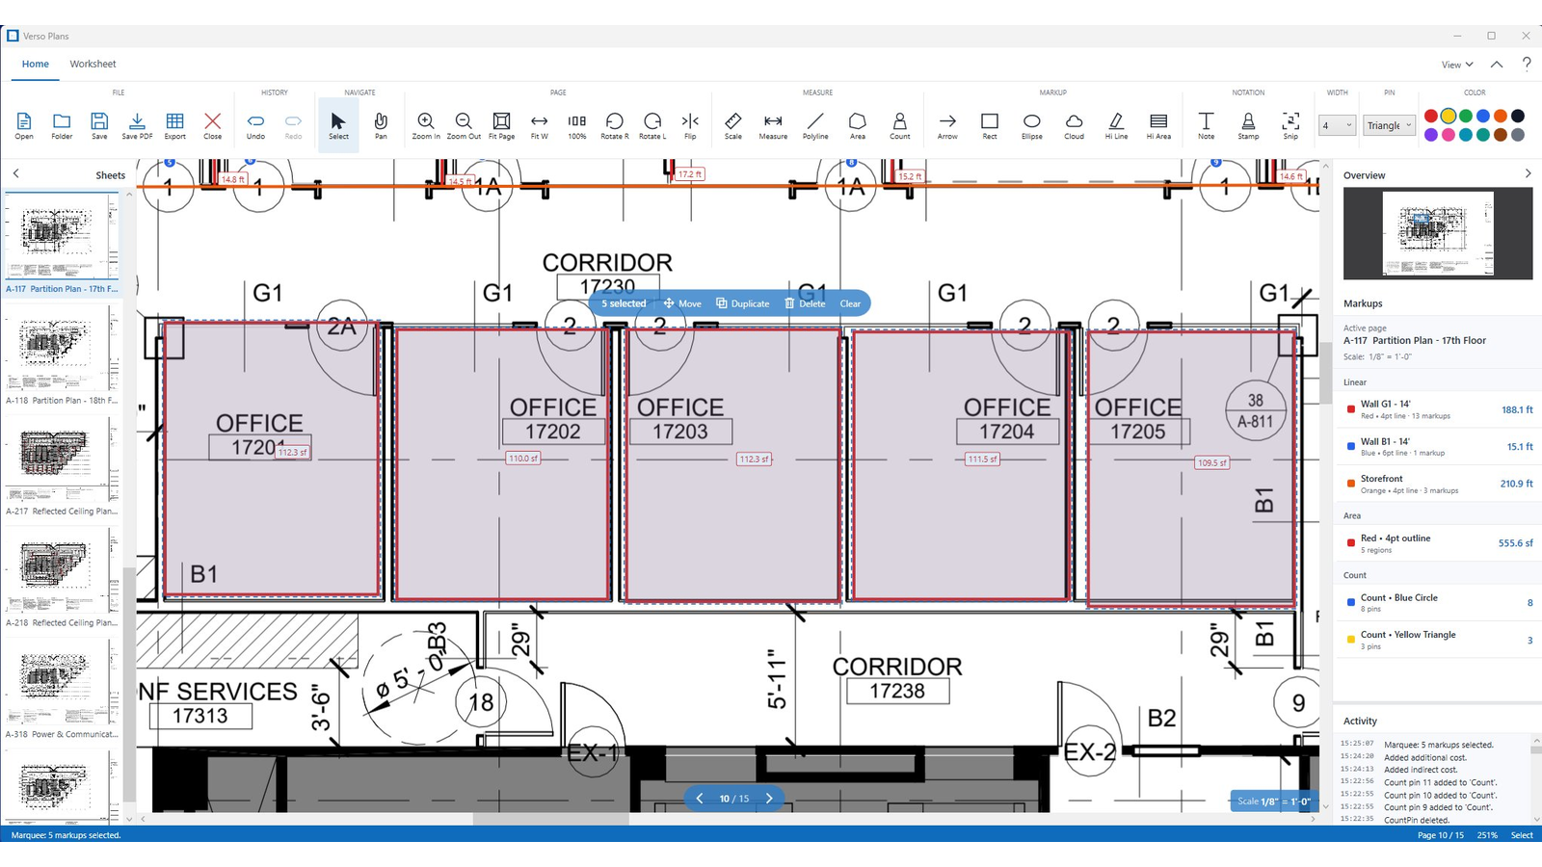Flip the page
Viewport: 1542px width, 867px height.
690,125
